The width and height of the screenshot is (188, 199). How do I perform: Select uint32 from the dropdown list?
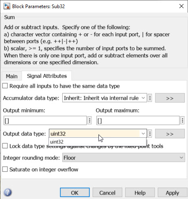tap(97, 142)
